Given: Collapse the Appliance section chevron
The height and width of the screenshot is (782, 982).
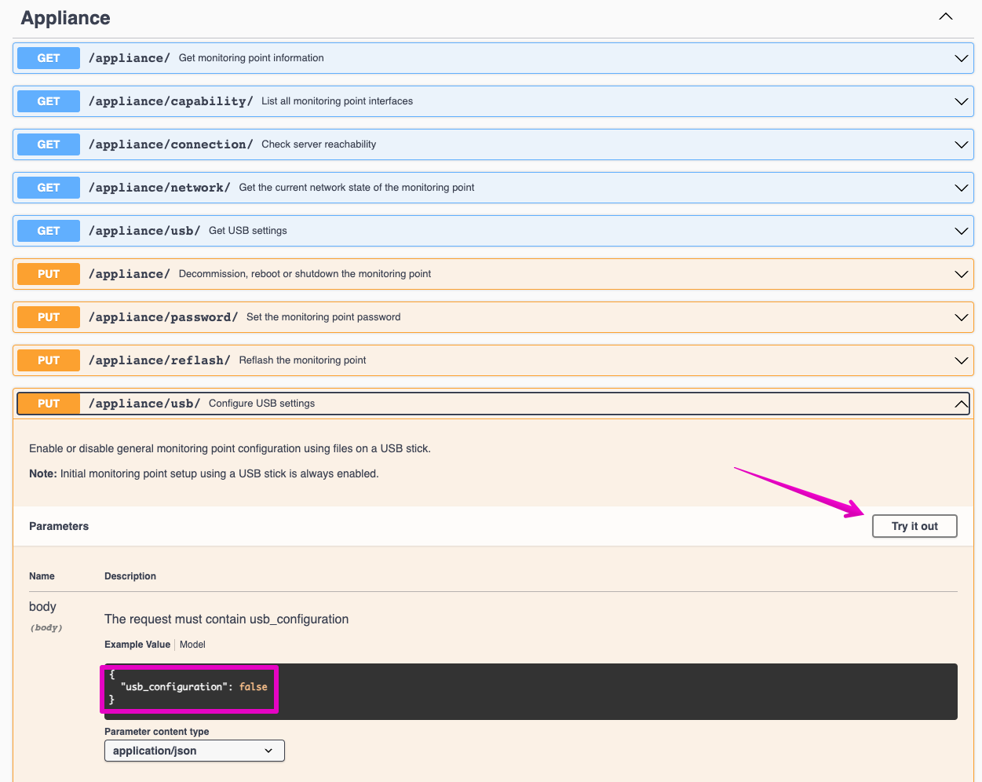Looking at the screenshot, I should [x=946, y=16].
